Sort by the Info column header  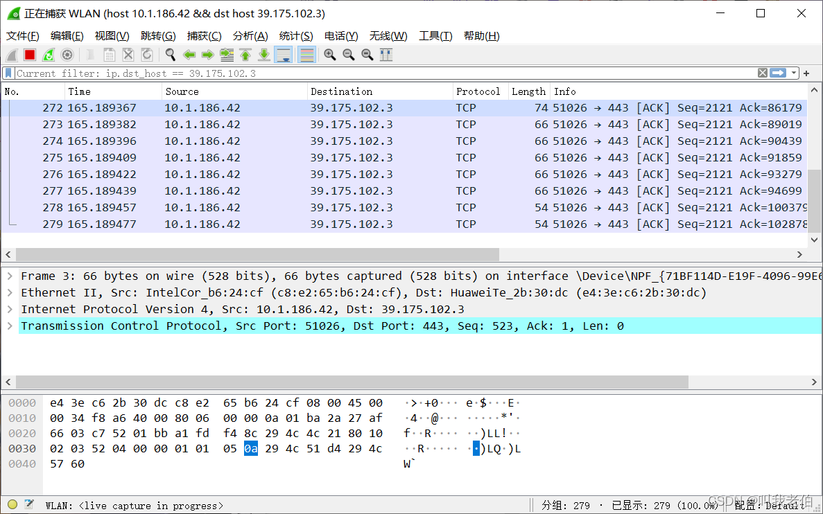coord(679,91)
